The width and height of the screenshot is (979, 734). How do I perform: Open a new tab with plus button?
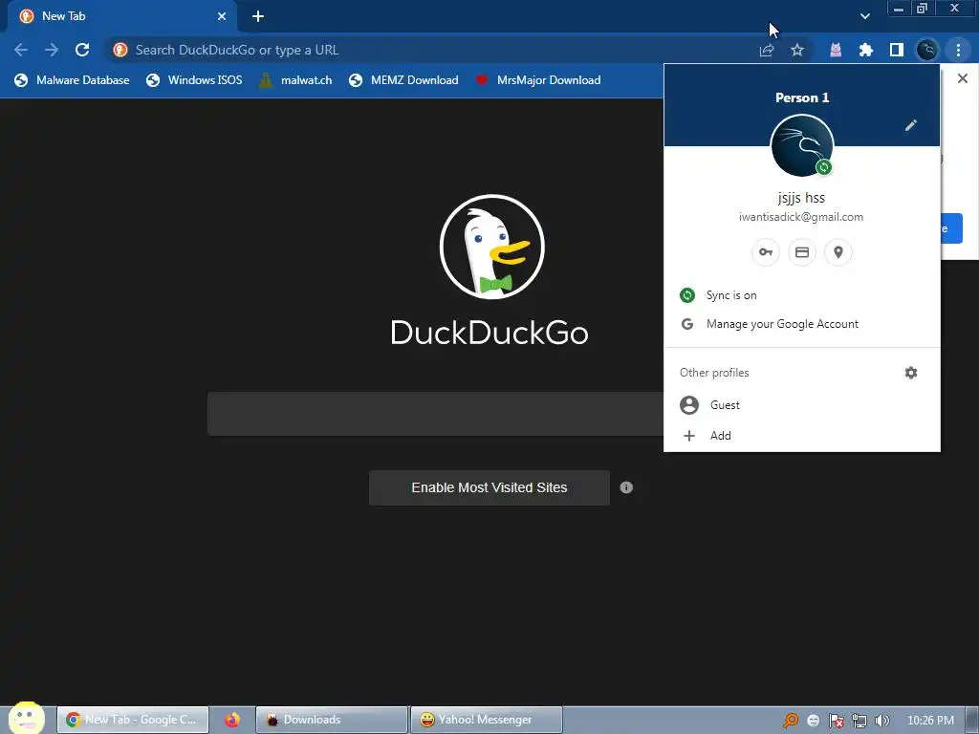[x=258, y=16]
